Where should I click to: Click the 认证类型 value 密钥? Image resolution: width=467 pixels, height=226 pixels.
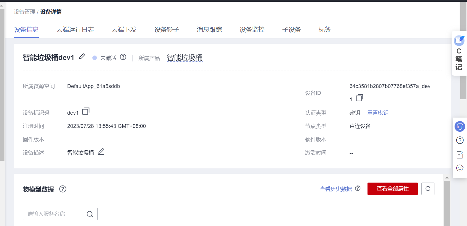[x=355, y=113]
